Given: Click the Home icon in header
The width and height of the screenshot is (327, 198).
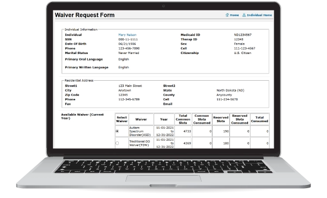Looking at the screenshot, I should [x=227, y=15].
